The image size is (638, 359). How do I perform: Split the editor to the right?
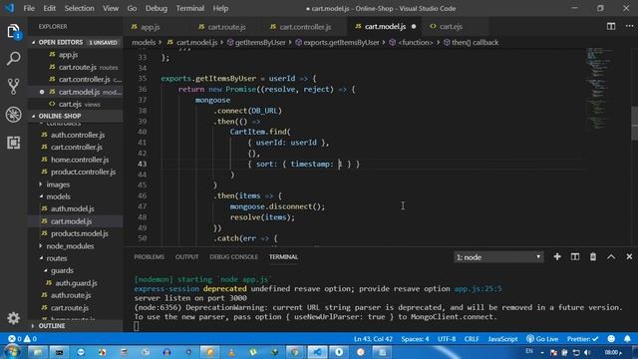pyautogui.click(x=611, y=27)
